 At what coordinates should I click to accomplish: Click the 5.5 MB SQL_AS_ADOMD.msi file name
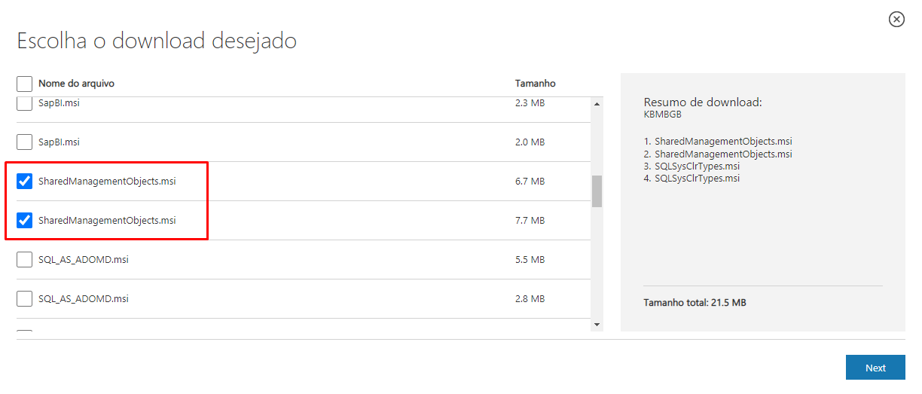coord(84,260)
